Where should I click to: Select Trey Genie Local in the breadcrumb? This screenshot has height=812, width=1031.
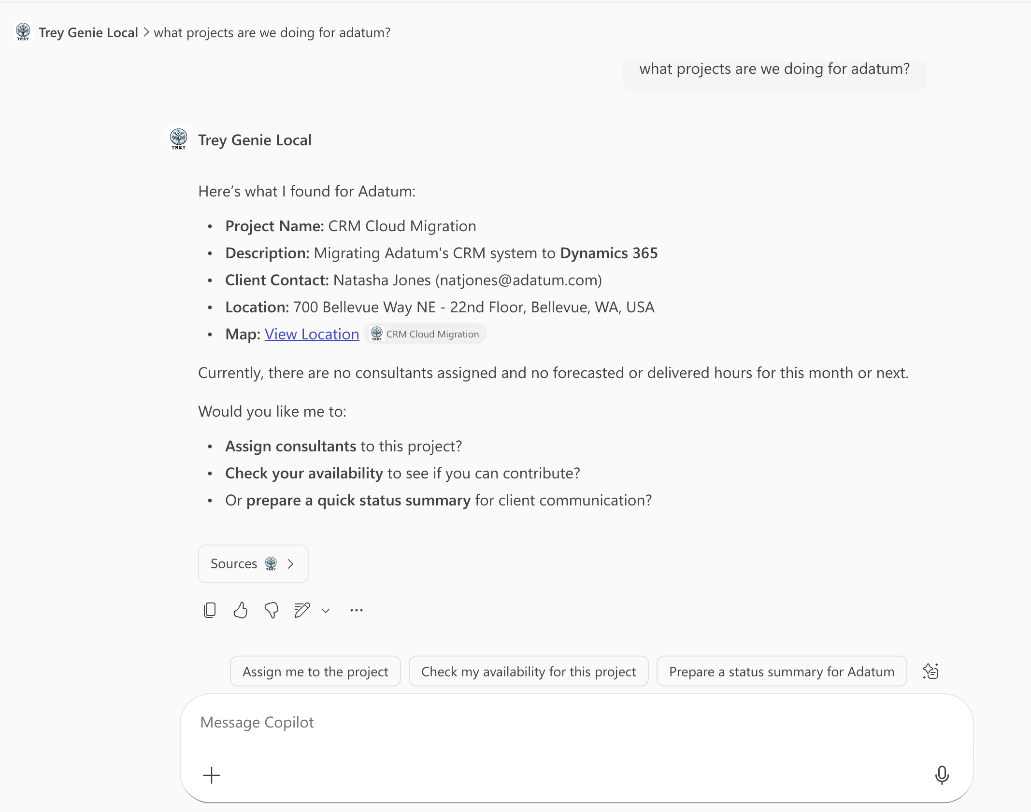click(88, 32)
